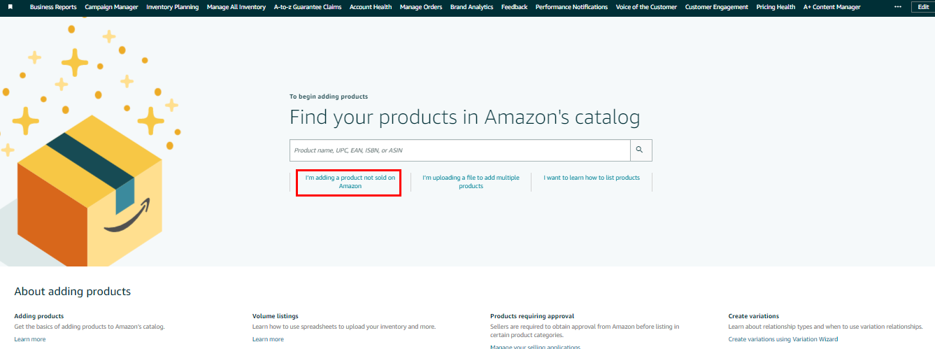Open Manage All Inventory
Viewport: 935px width, 349px height.
pos(236,7)
